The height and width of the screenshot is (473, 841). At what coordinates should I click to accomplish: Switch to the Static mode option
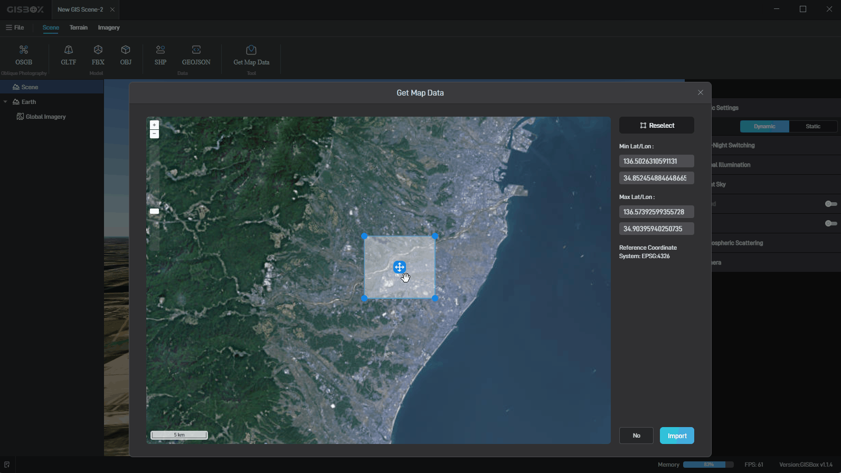click(x=812, y=126)
